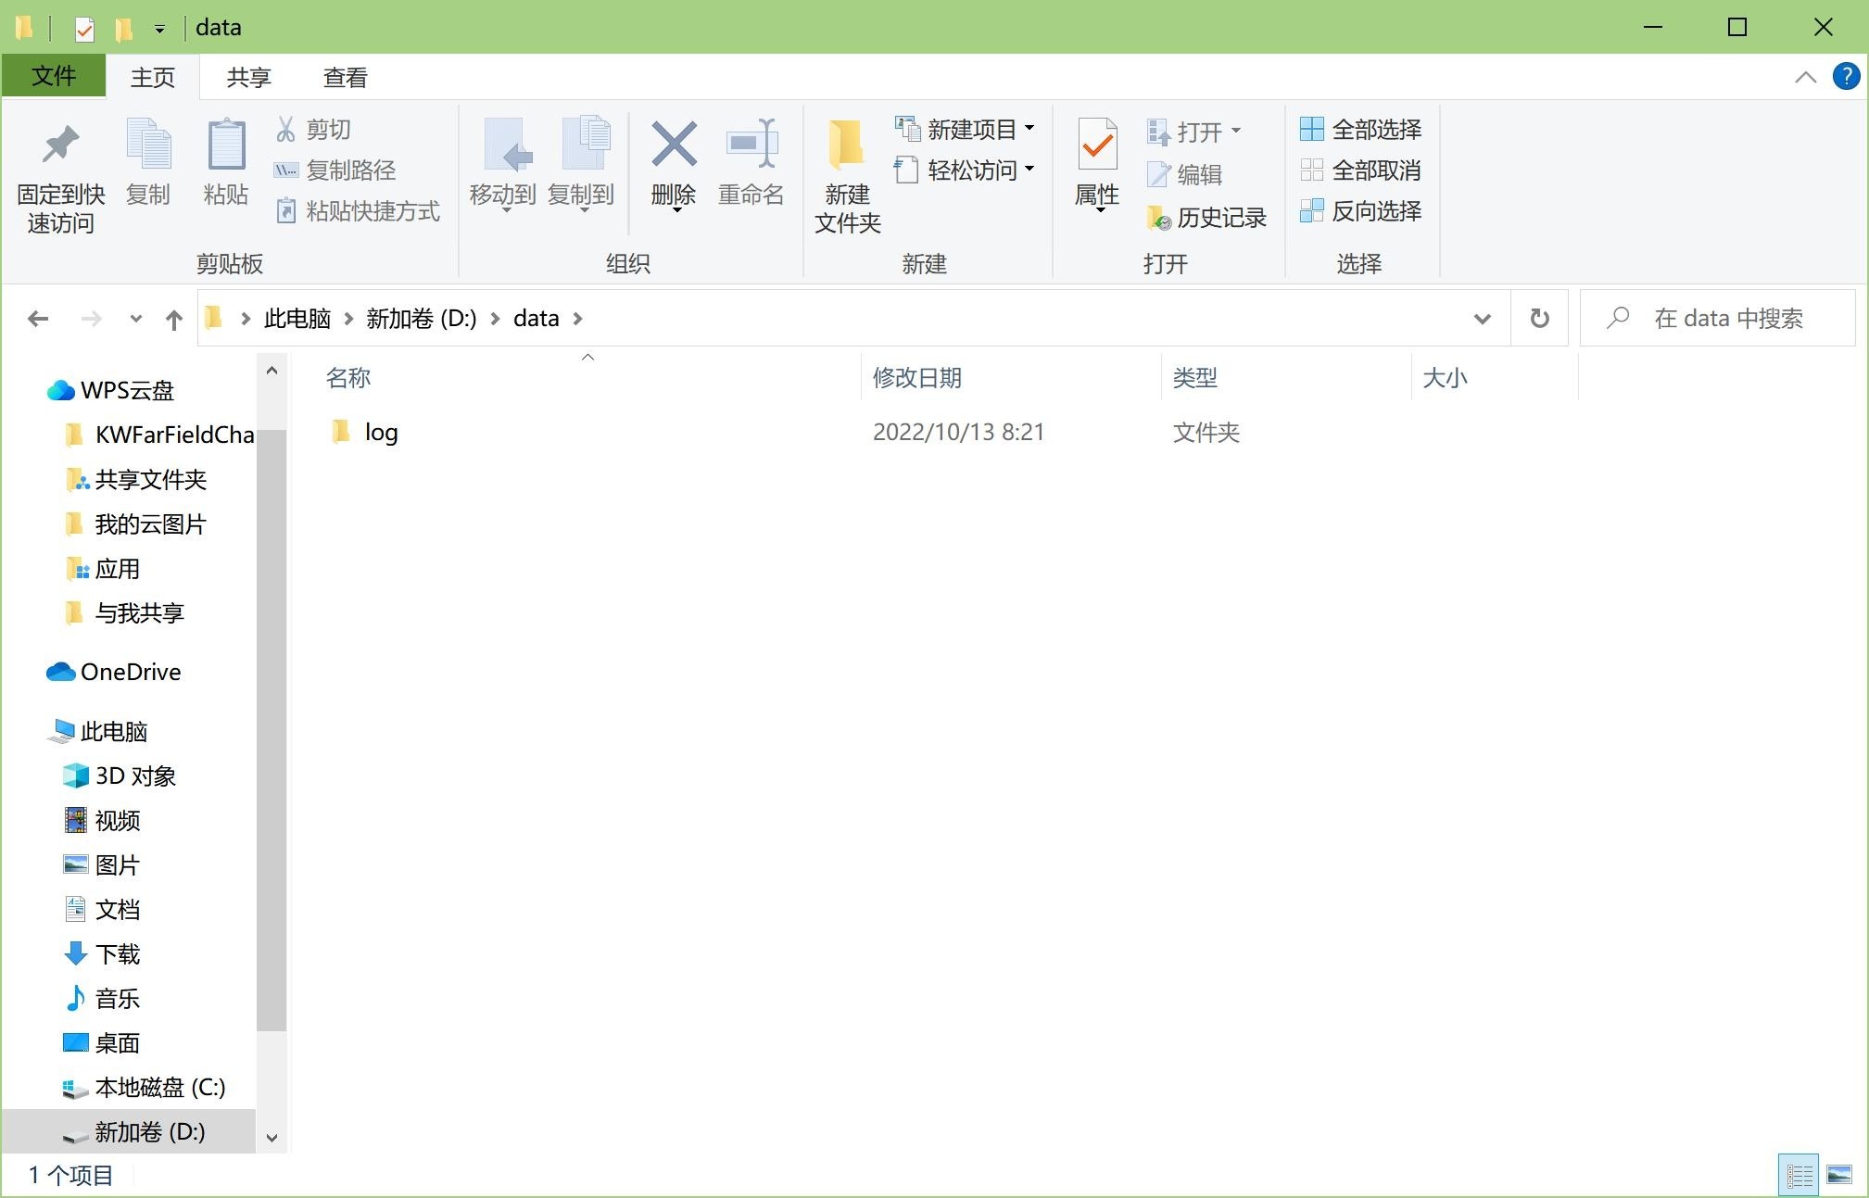Click Invert Selection (反向选择)
Image resolution: width=1869 pixels, height=1198 pixels.
pyautogui.click(x=1361, y=211)
